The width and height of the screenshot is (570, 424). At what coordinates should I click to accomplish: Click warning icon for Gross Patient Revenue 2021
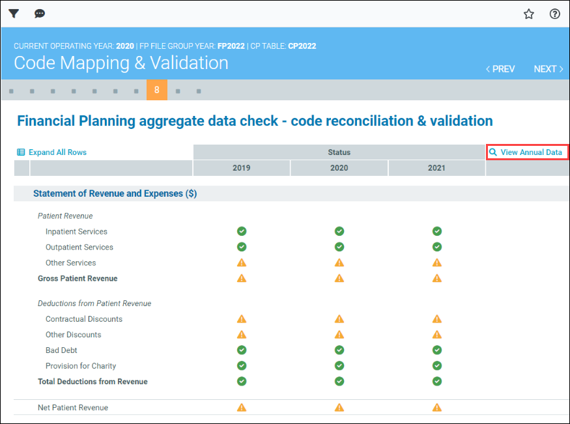[437, 278]
